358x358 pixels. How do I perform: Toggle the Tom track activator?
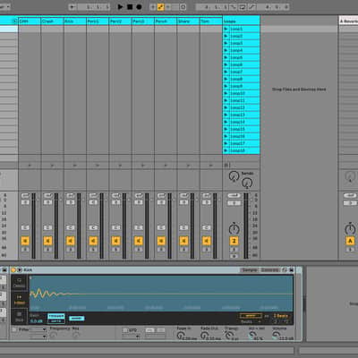tap(207, 241)
